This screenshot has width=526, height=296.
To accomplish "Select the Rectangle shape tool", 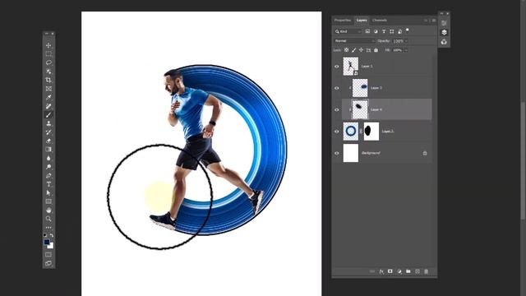I will [48, 201].
